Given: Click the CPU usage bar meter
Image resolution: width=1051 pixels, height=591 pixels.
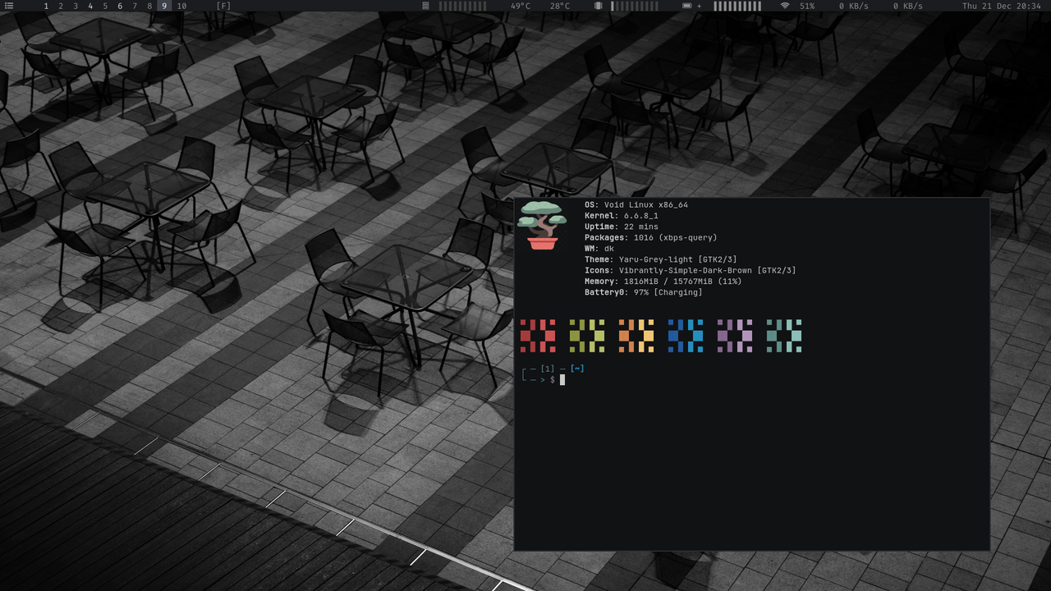Looking at the screenshot, I should [x=462, y=6].
